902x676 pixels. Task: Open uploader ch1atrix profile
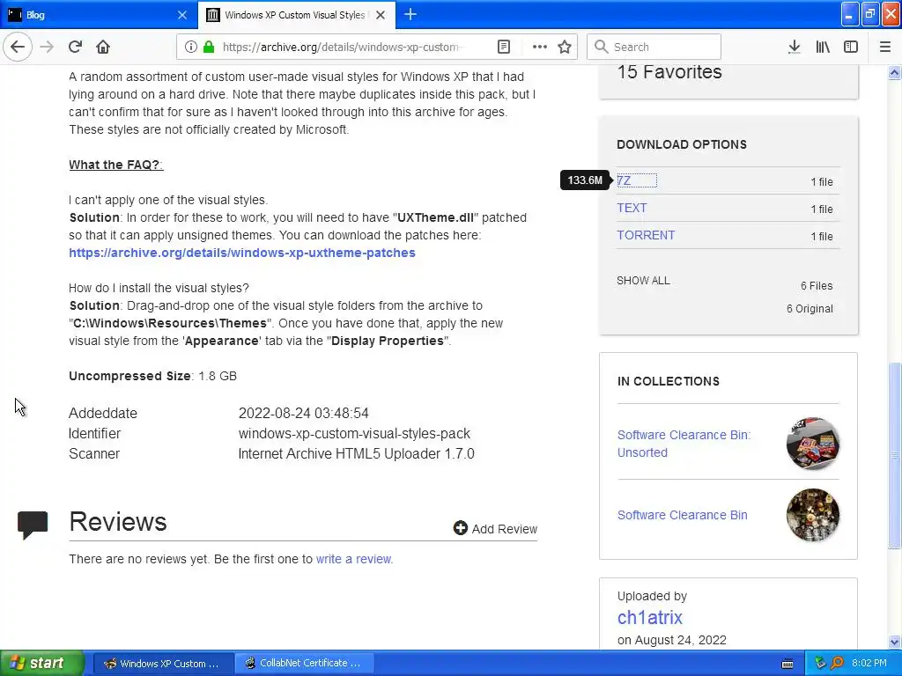point(649,617)
